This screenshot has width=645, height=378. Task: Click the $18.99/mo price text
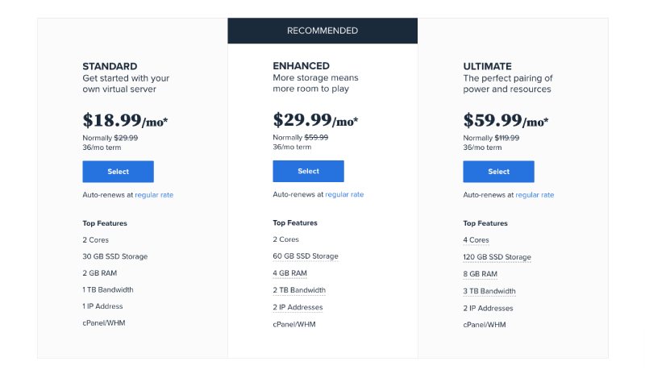[x=125, y=120]
